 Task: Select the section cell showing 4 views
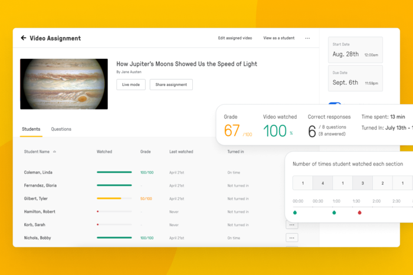click(323, 183)
